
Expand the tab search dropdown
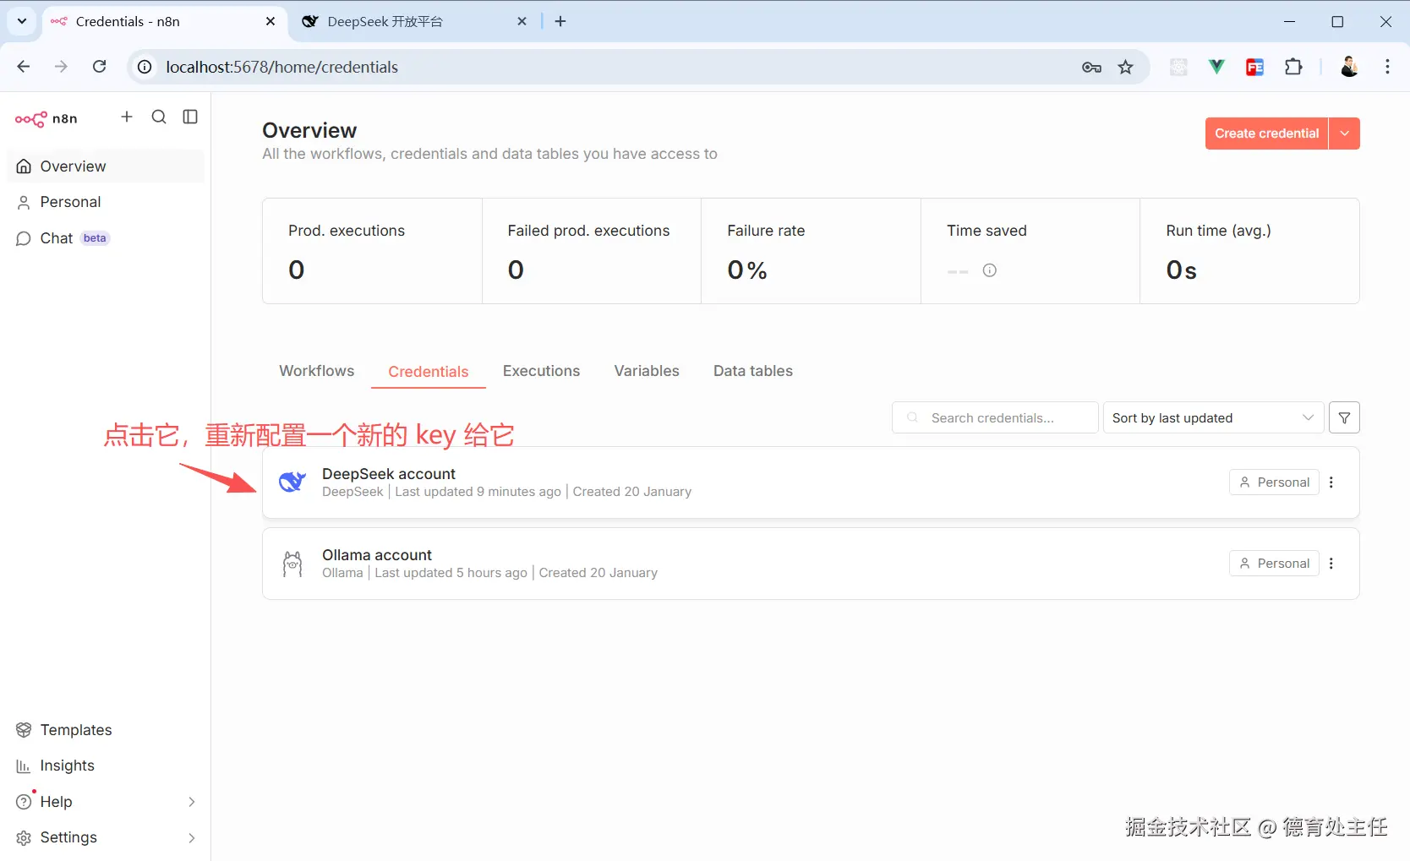(x=21, y=21)
